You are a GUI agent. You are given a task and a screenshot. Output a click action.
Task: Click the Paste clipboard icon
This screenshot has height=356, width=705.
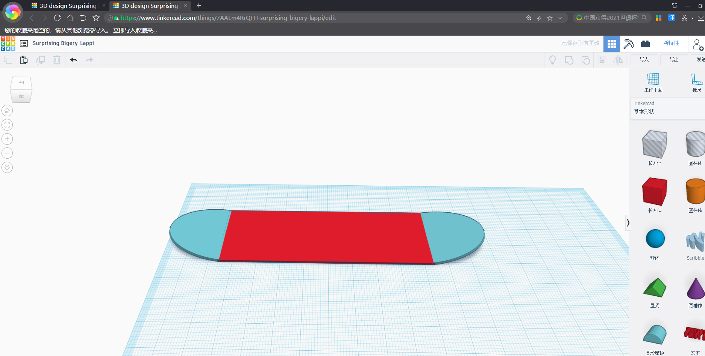(24, 60)
